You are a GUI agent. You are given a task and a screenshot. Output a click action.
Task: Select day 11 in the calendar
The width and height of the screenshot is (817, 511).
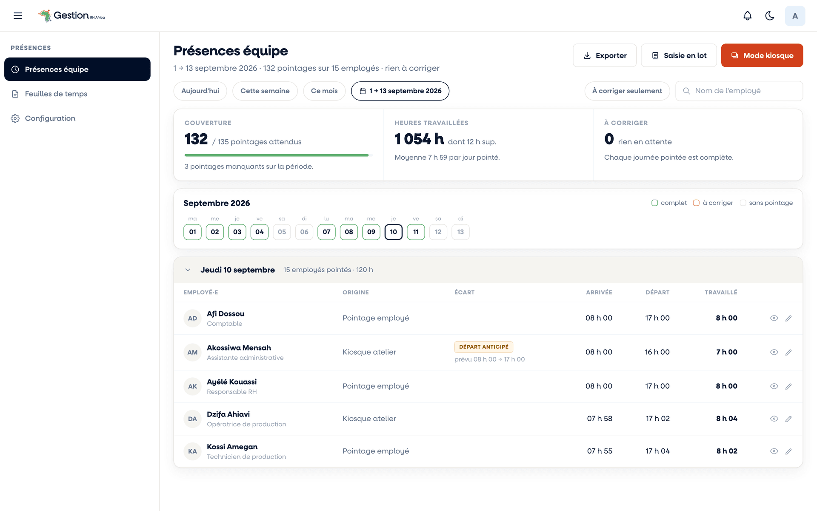pos(416,232)
